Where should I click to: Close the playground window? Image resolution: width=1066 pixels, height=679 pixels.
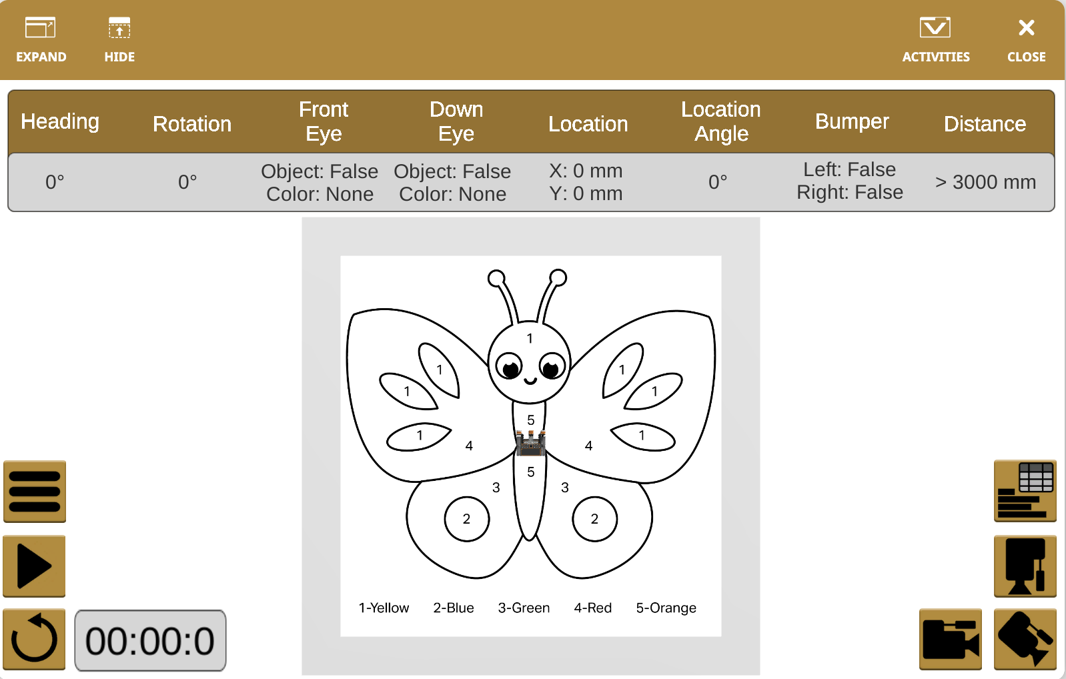point(1026,39)
